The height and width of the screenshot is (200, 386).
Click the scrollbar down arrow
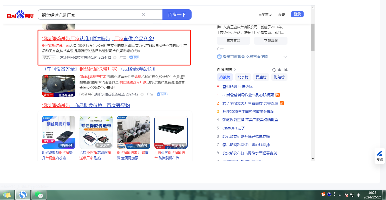coord(313,159)
